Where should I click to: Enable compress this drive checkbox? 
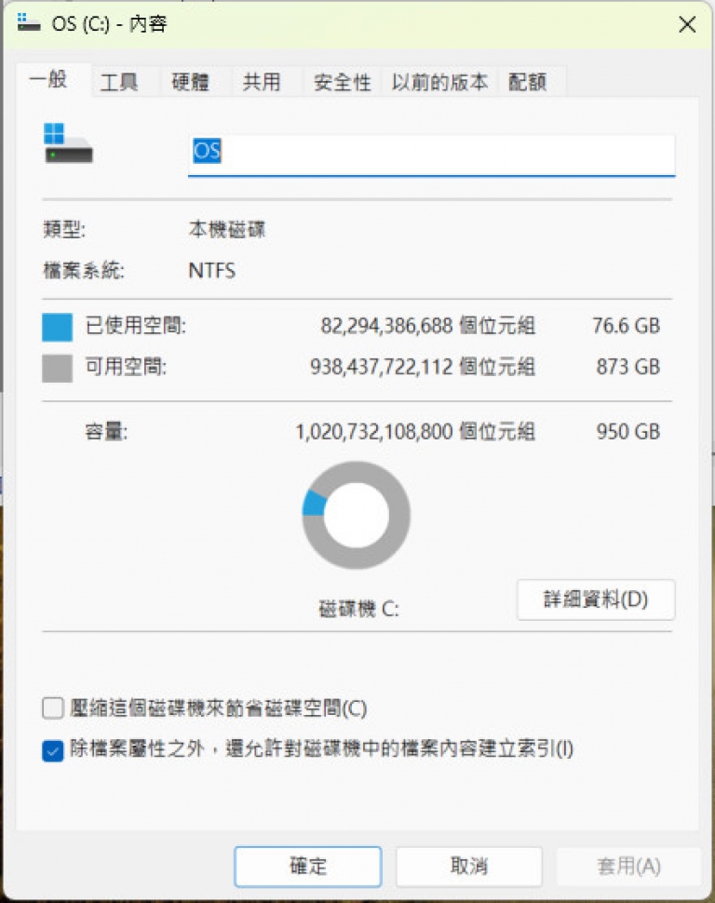52,708
